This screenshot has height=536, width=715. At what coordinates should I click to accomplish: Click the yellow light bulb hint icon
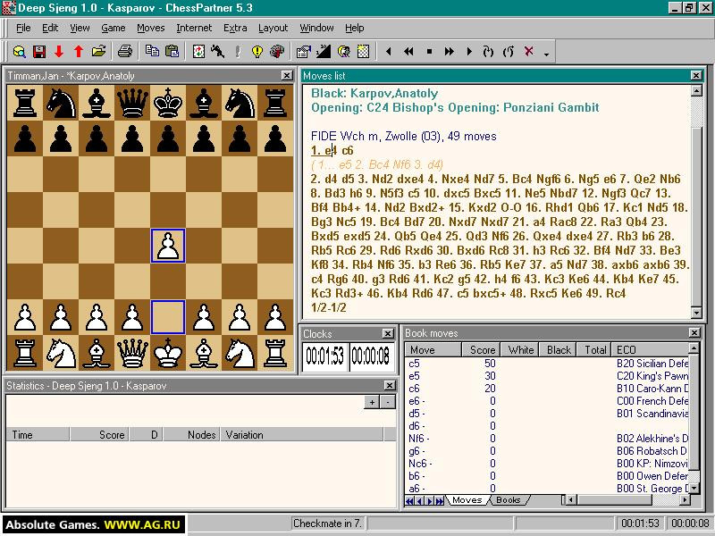pos(257,52)
